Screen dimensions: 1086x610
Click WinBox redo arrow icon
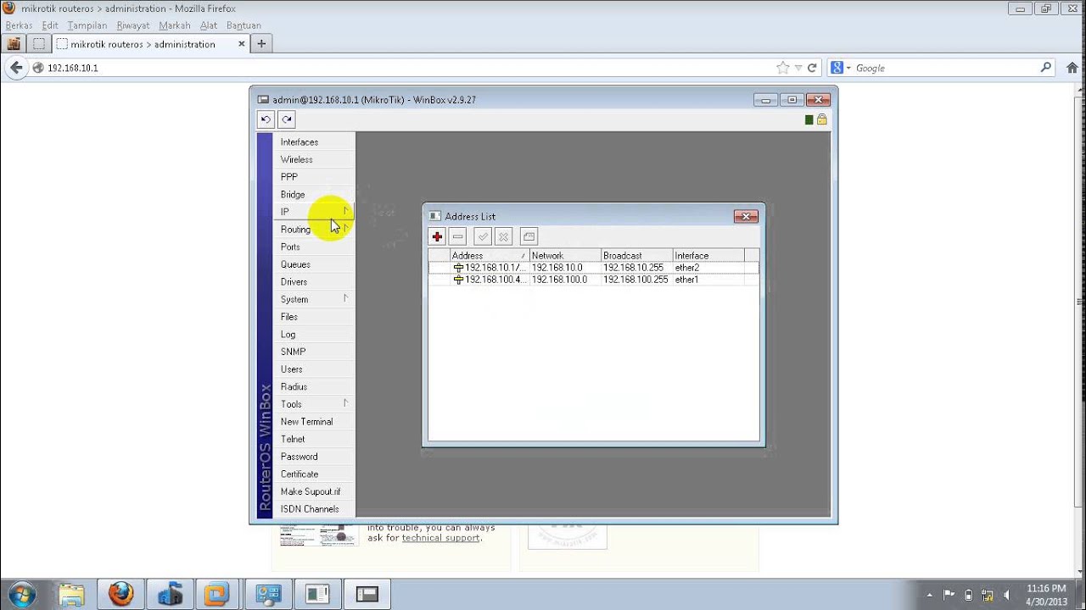[287, 119]
